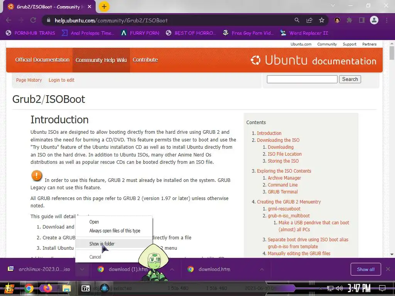Toggle the browser side panel
The image size is (395, 296).
[x=362, y=20]
